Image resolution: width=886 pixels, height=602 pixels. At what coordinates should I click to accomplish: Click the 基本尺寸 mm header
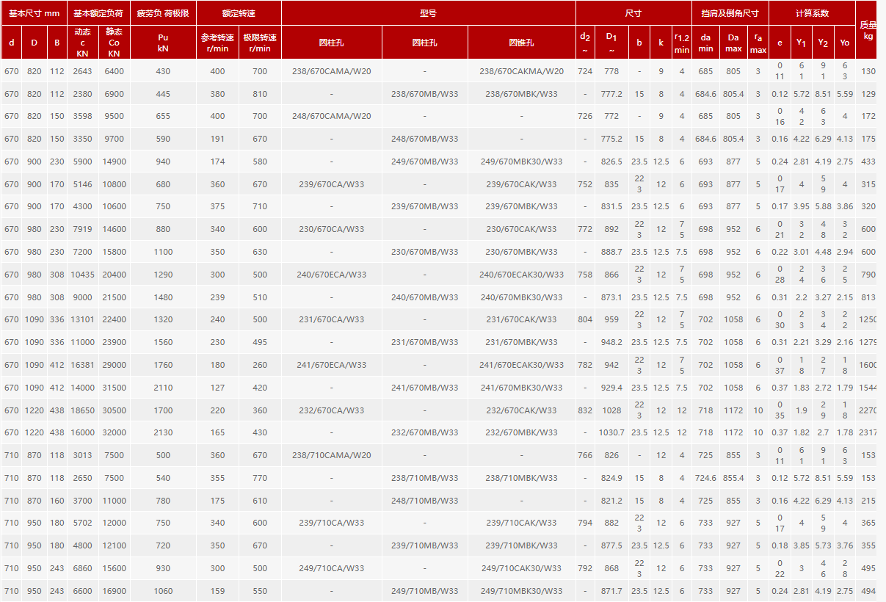pyautogui.click(x=35, y=13)
